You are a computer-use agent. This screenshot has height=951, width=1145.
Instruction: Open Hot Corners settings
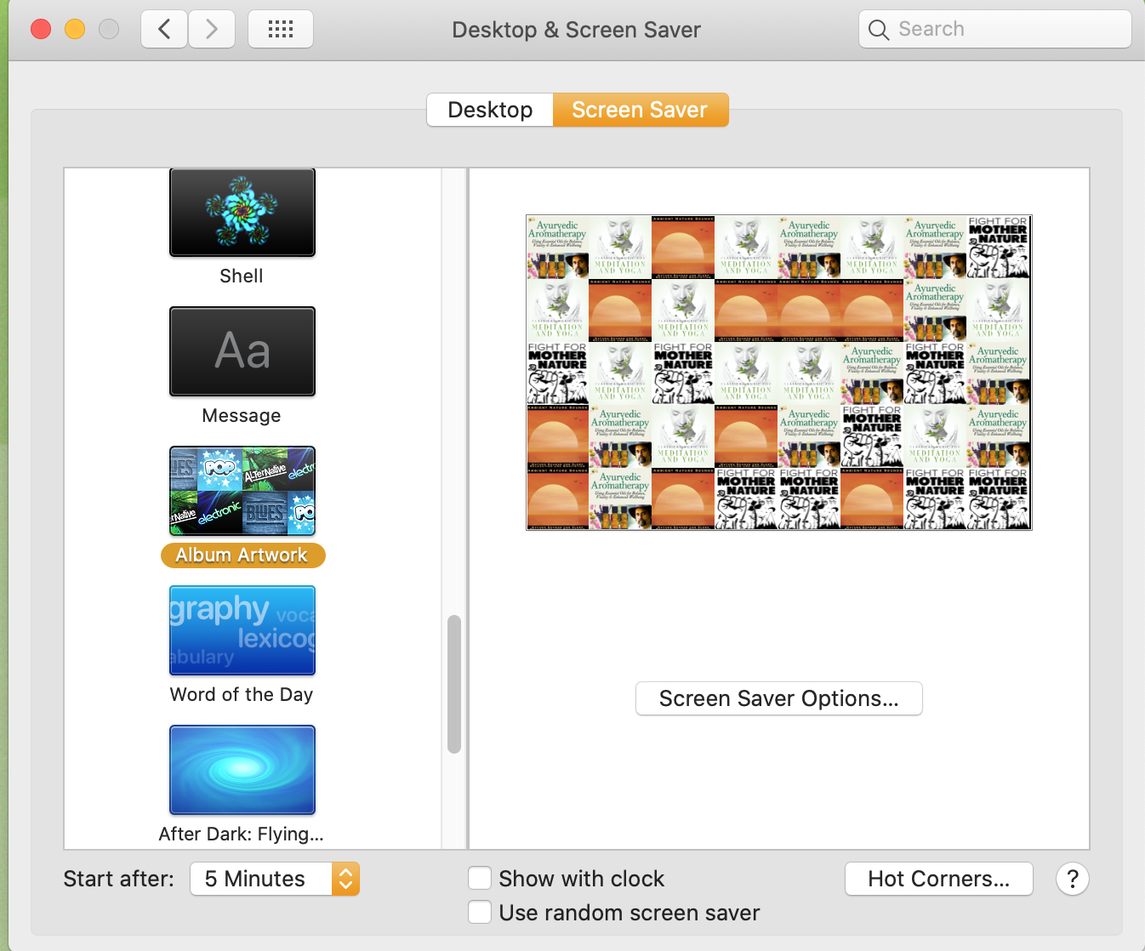tap(939, 879)
